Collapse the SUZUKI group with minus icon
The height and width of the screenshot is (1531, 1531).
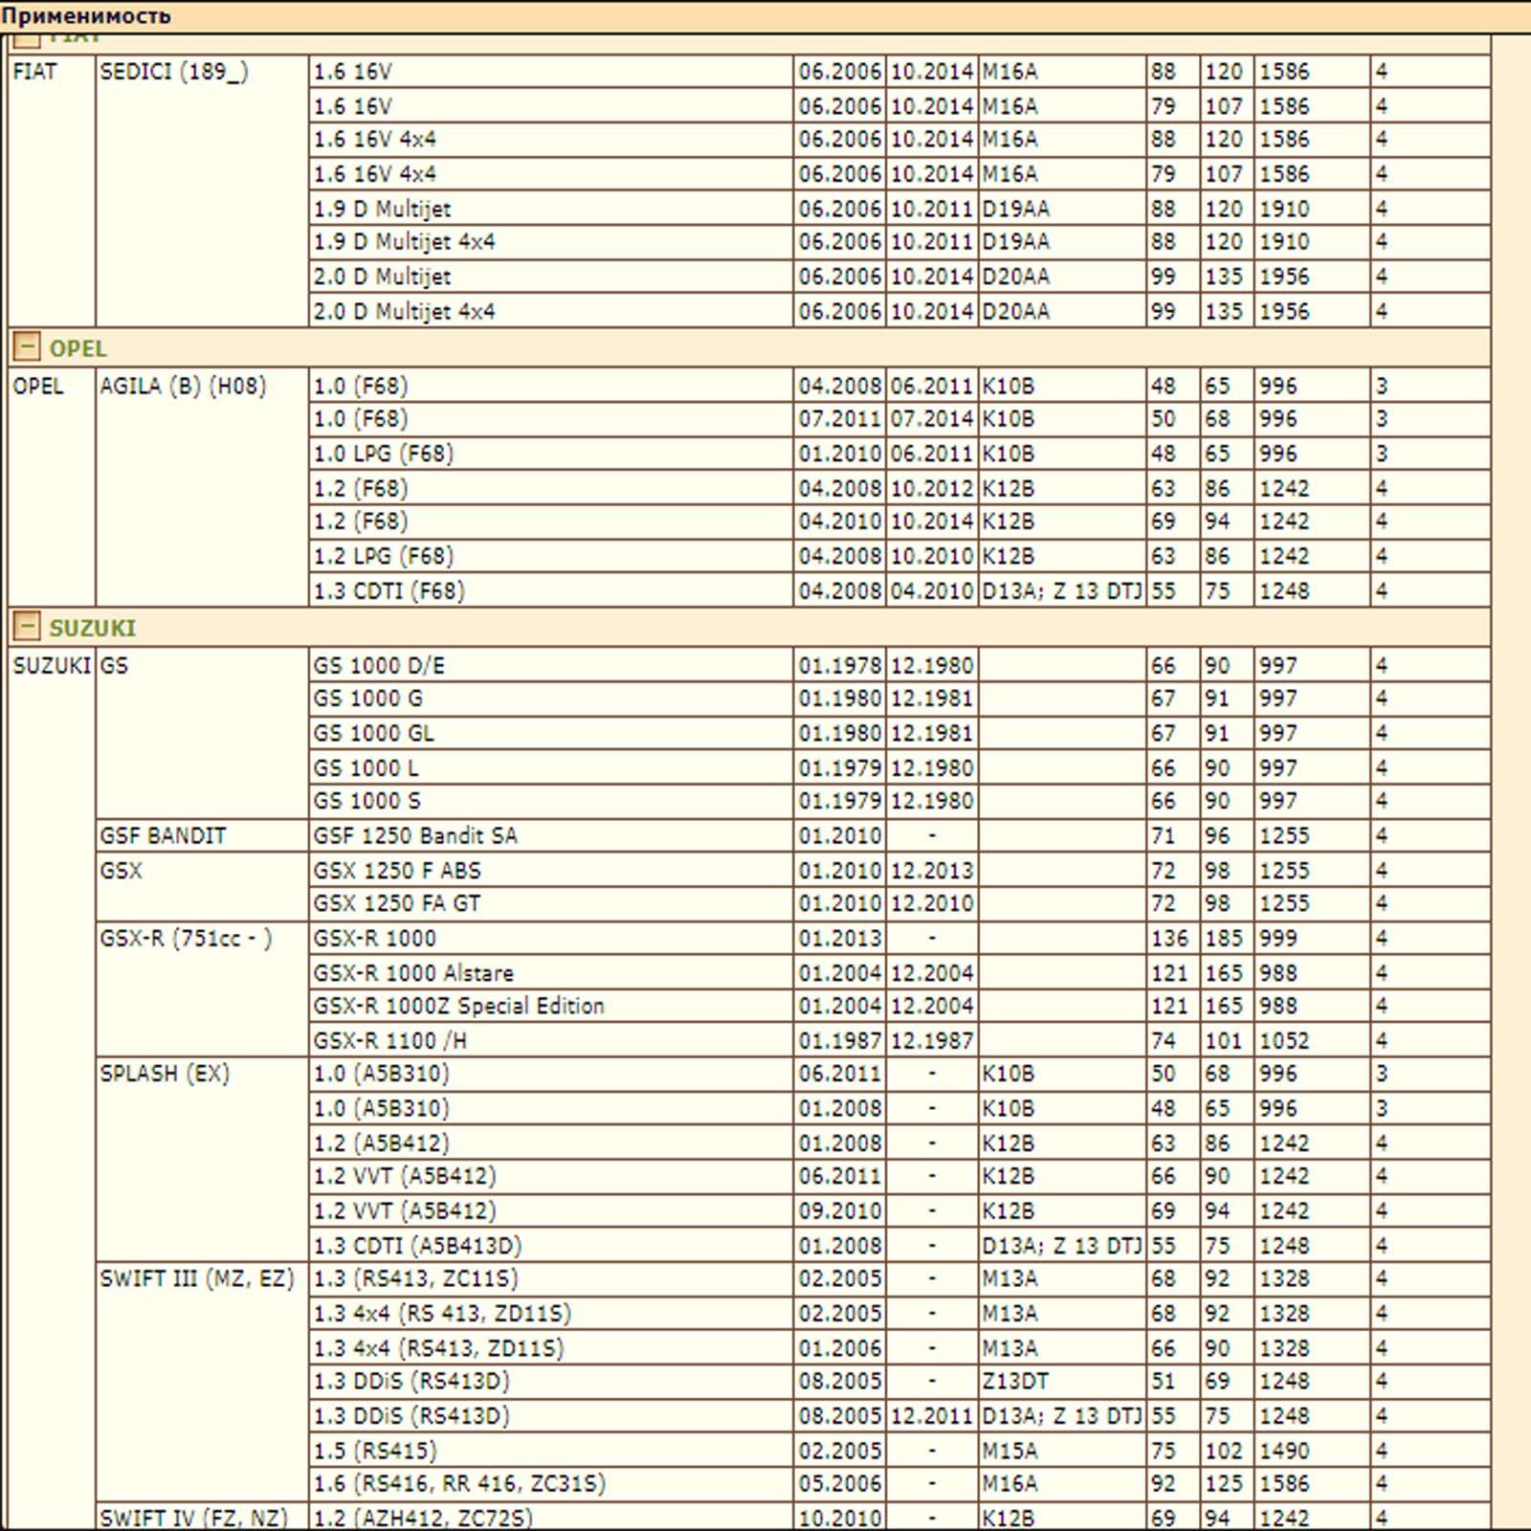(27, 628)
